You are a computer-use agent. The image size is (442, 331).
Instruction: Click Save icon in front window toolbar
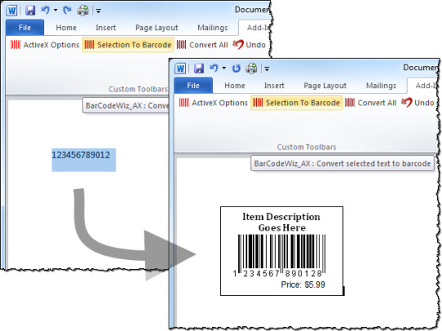pos(199,69)
